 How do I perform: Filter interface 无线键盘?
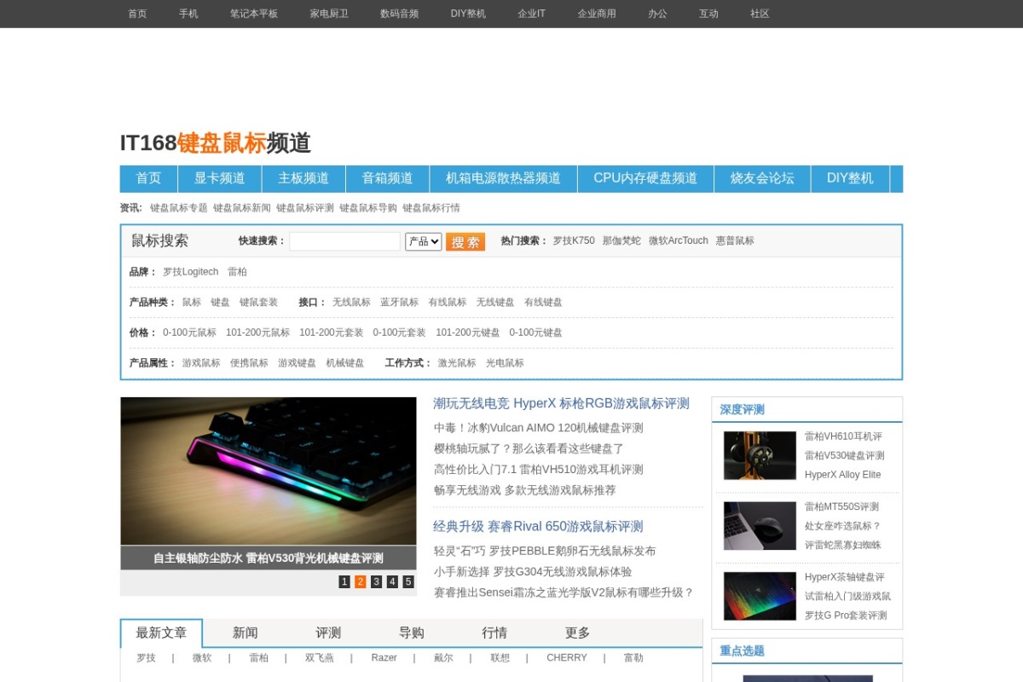point(495,303)
